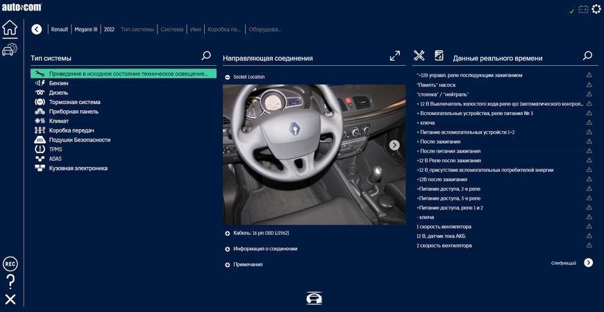Close the application with X icon
604x312 pixels.
10,300
